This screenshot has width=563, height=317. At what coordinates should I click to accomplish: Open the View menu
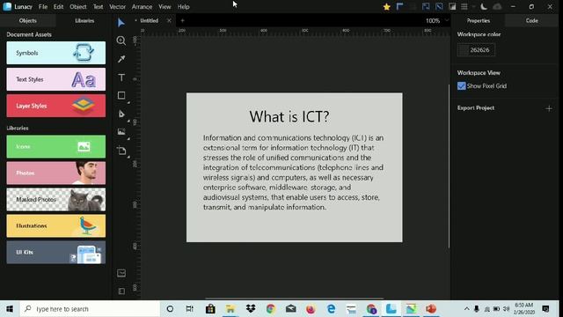(x=165, y=6)
